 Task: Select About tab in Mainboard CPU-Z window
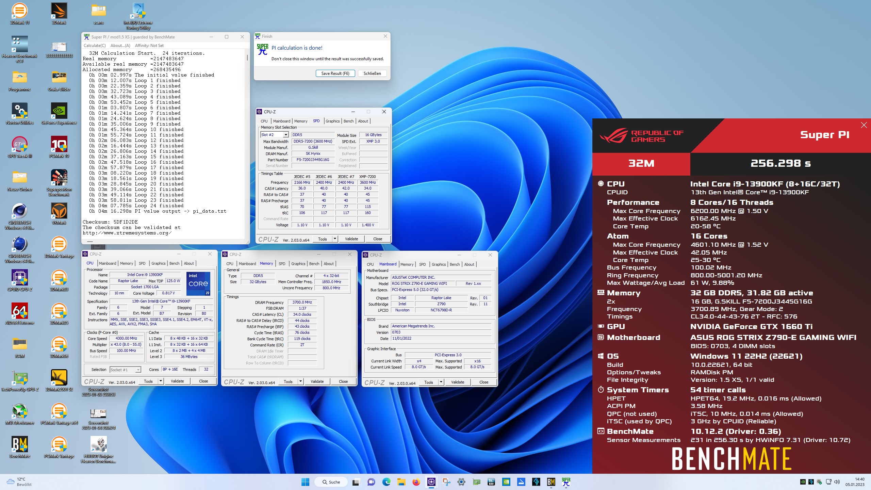469,264
